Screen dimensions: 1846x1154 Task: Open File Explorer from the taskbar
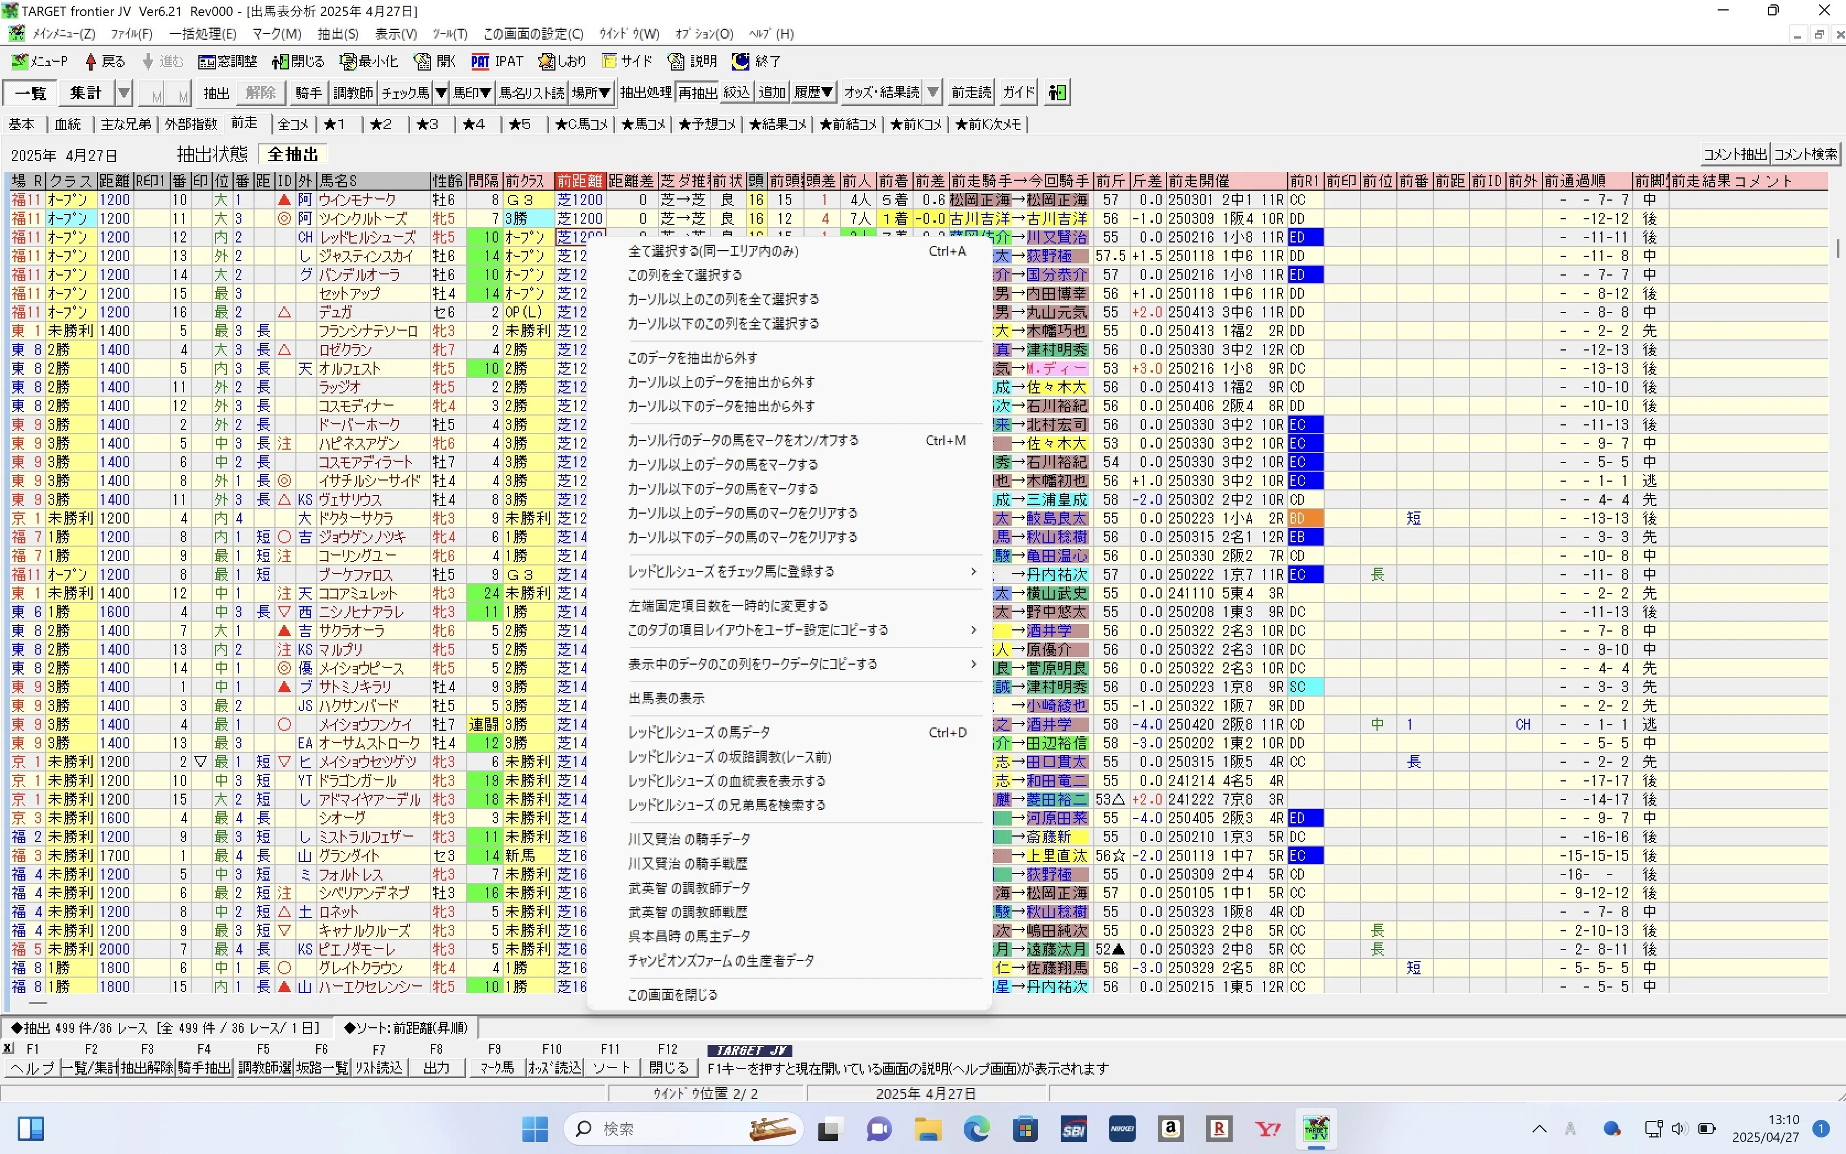point(927,1128)
